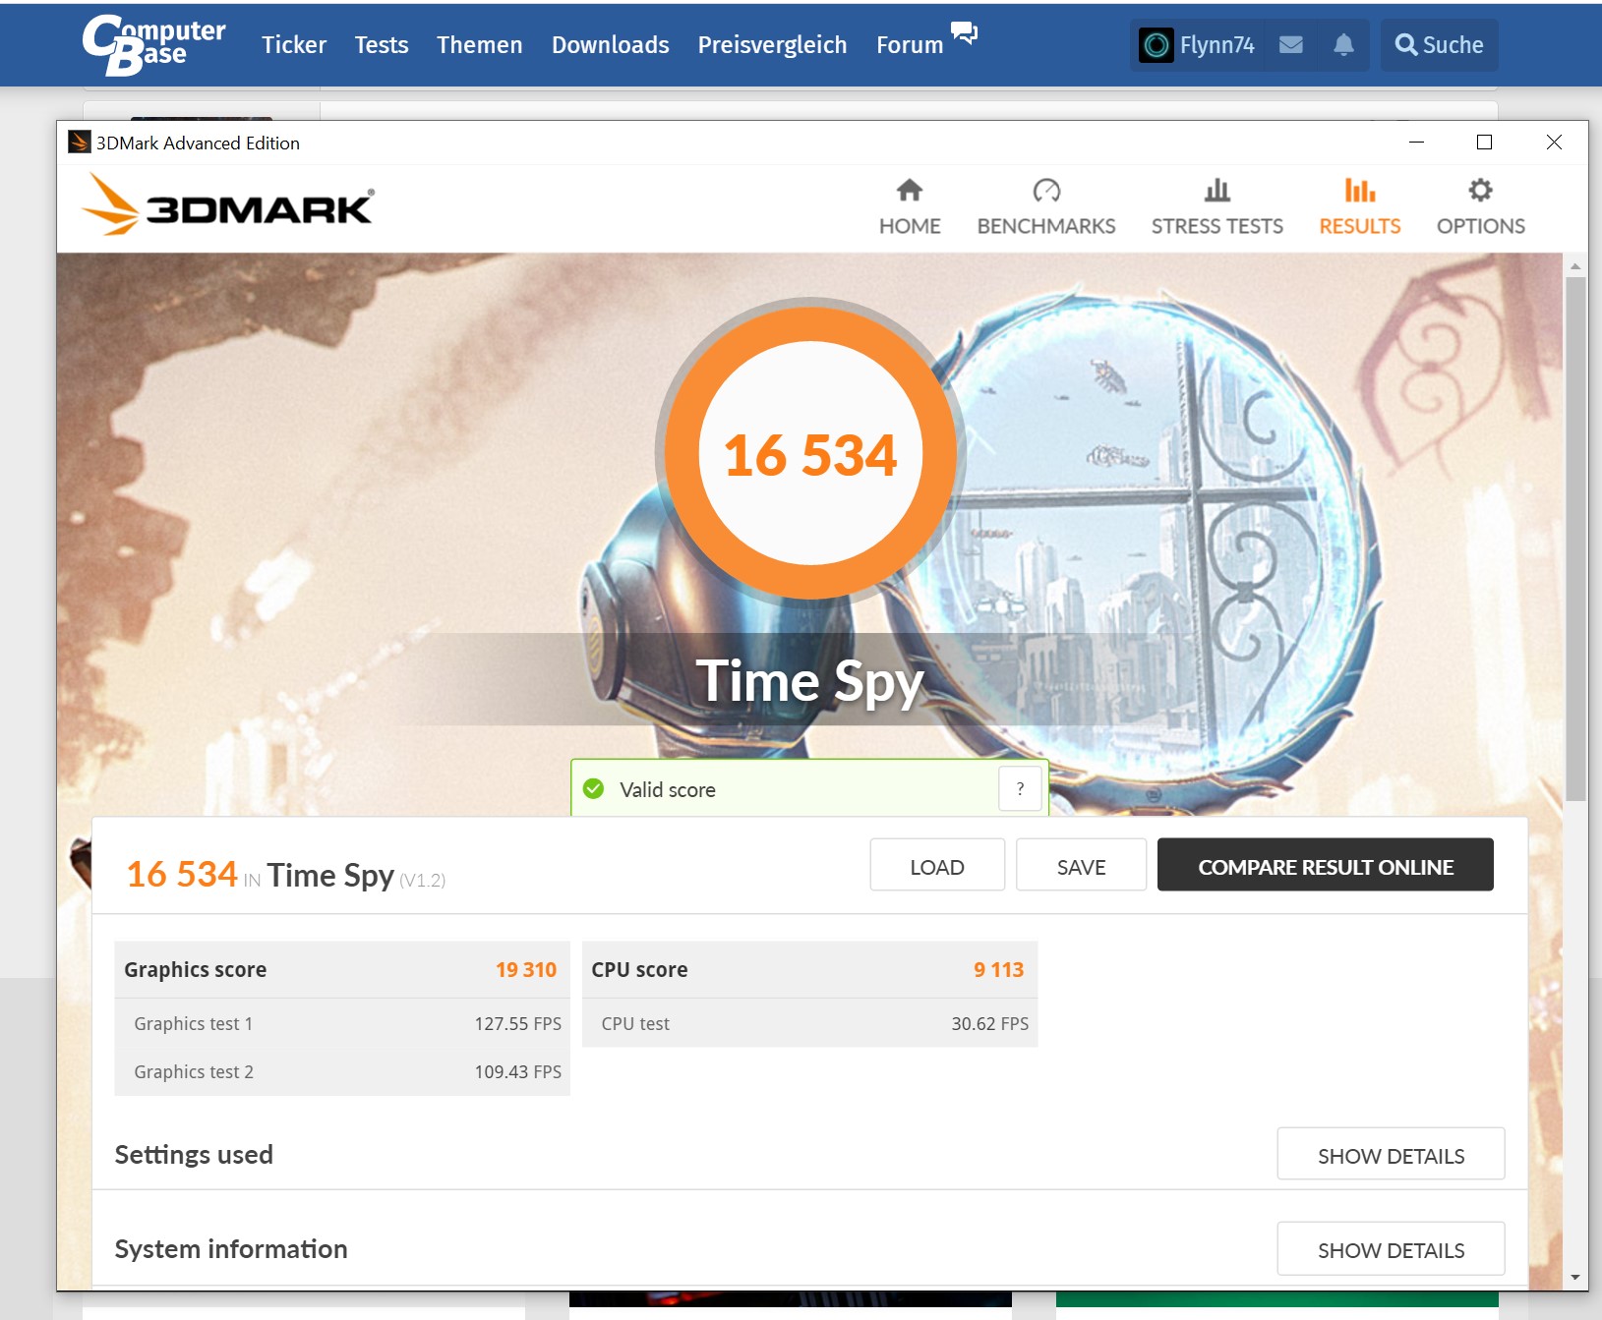Click the Forum chat bubbles icon

964,32
